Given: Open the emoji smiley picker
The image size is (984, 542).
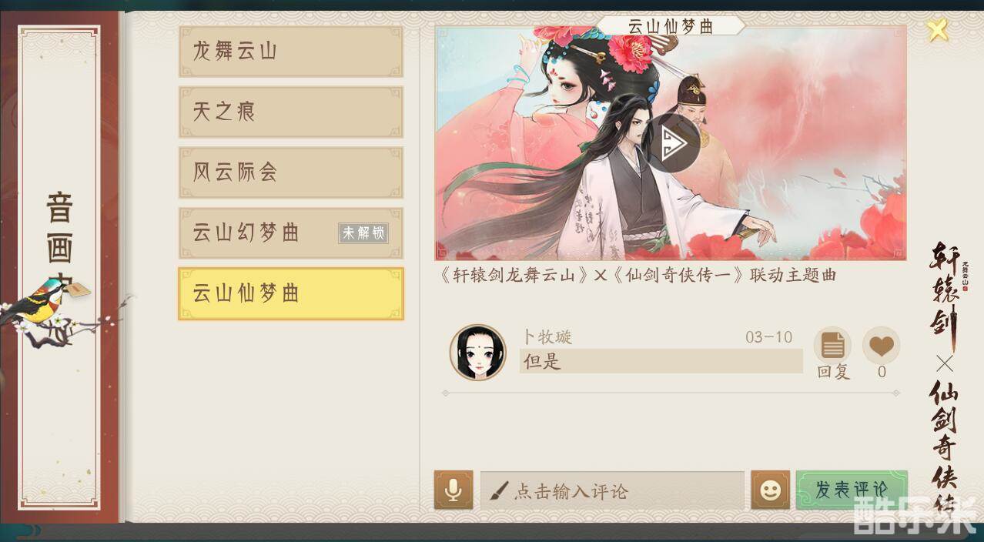Looking at the screenshot, I should pos(771,490).
